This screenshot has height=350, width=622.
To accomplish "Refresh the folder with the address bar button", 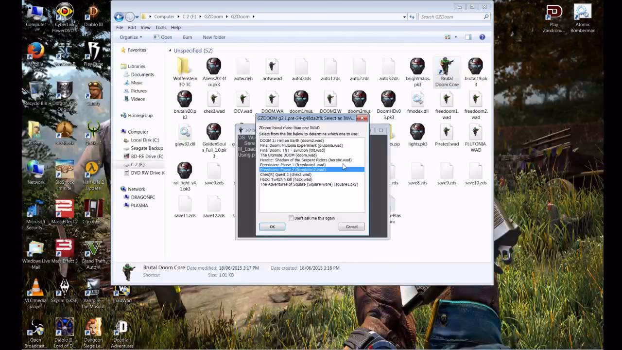I will click(412, 17).
